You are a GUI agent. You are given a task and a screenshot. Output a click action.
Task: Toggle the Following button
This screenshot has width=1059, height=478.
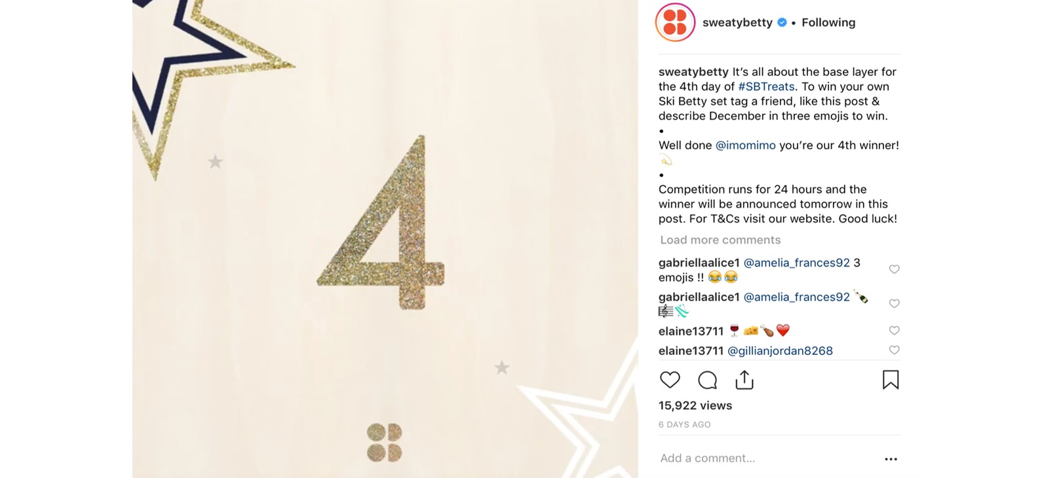pos(828,22)
